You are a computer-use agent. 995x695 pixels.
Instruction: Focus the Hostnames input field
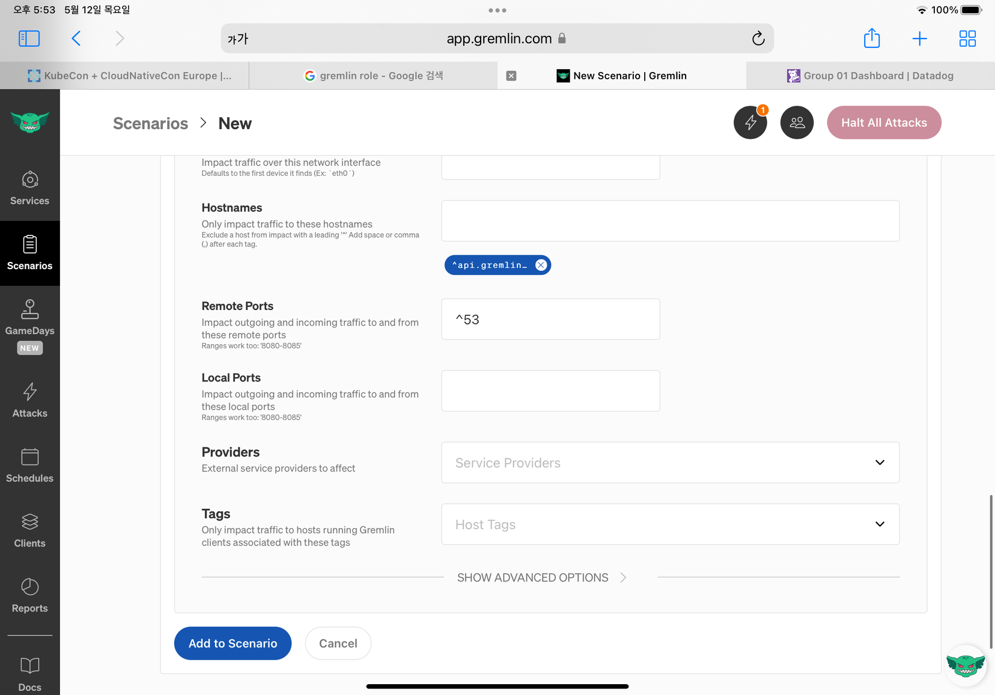tap(671, 221)
